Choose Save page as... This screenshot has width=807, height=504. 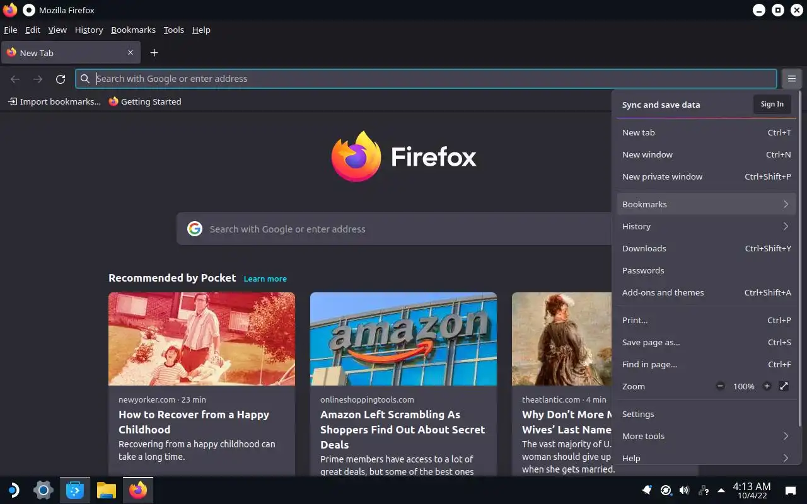coord(706,342)
